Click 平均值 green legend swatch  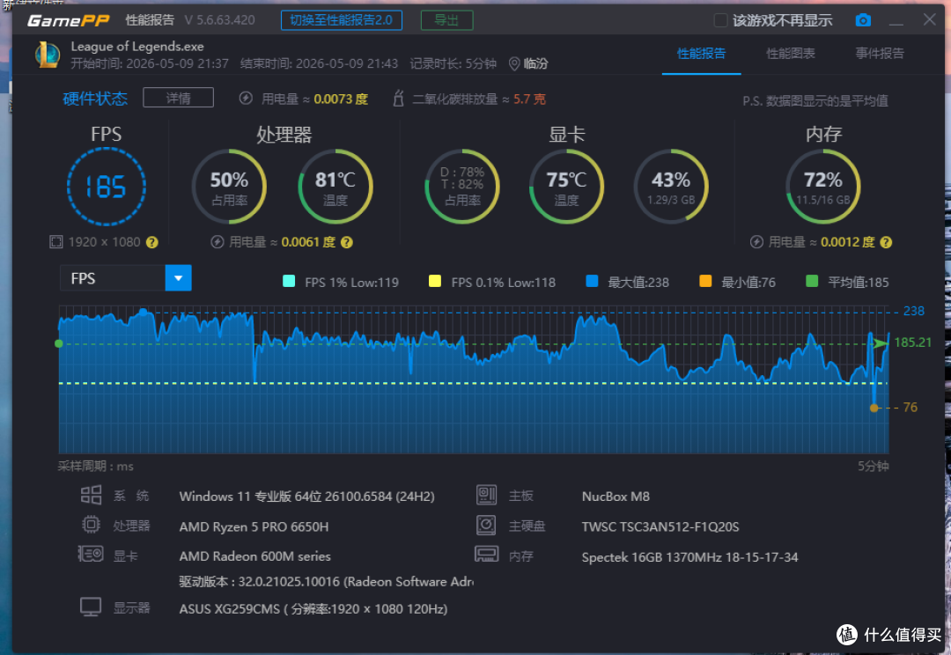pos(812,281)
